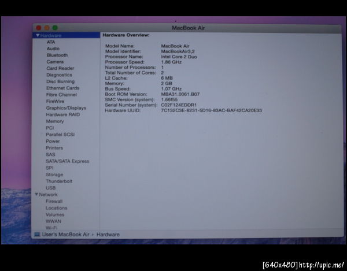Select Camera in the sidebar
Viewport: 347px width, 271px height.
pyautogui.click(x=55, y=62)
